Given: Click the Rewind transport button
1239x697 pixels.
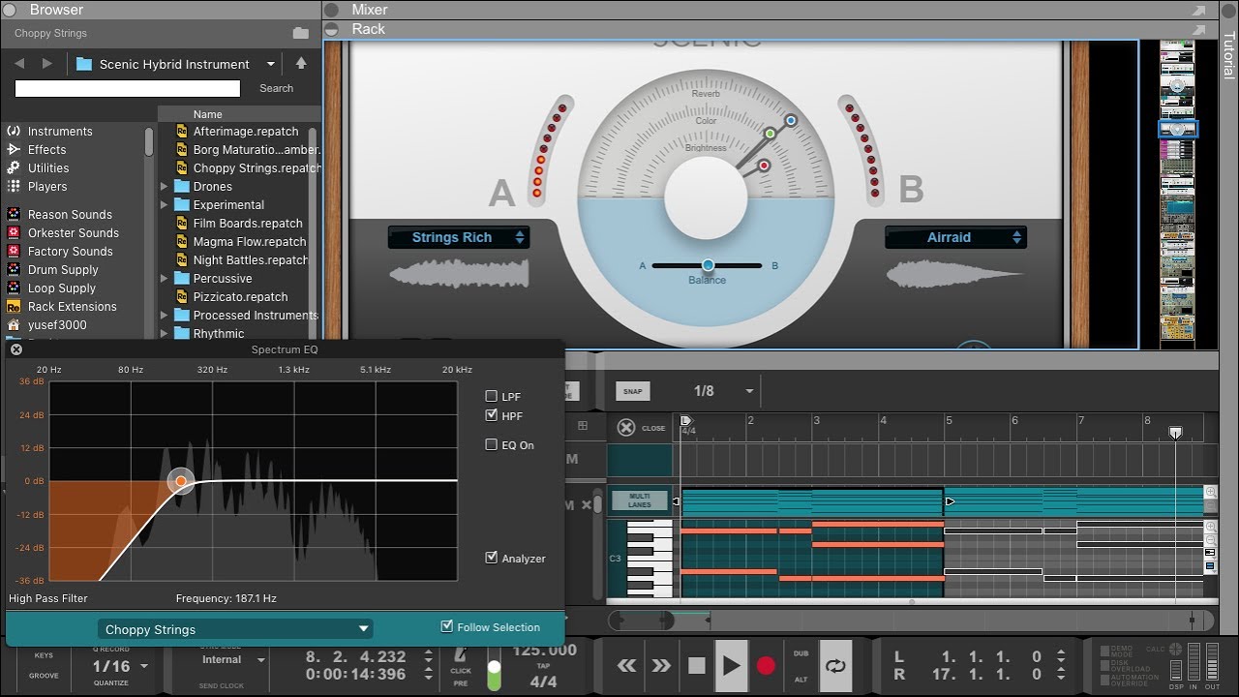Looking at the screenshot, I should point(627,665).
